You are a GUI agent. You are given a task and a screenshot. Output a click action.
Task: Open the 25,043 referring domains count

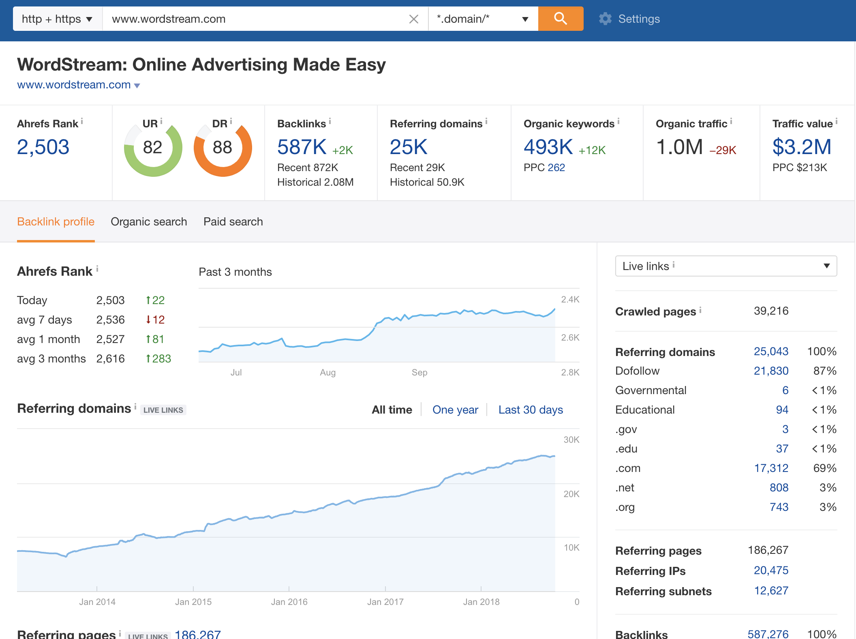coord(771,351)
